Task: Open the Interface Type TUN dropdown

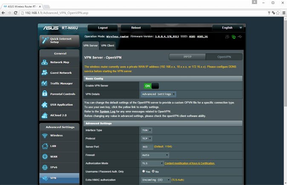Action: (146, 130)
